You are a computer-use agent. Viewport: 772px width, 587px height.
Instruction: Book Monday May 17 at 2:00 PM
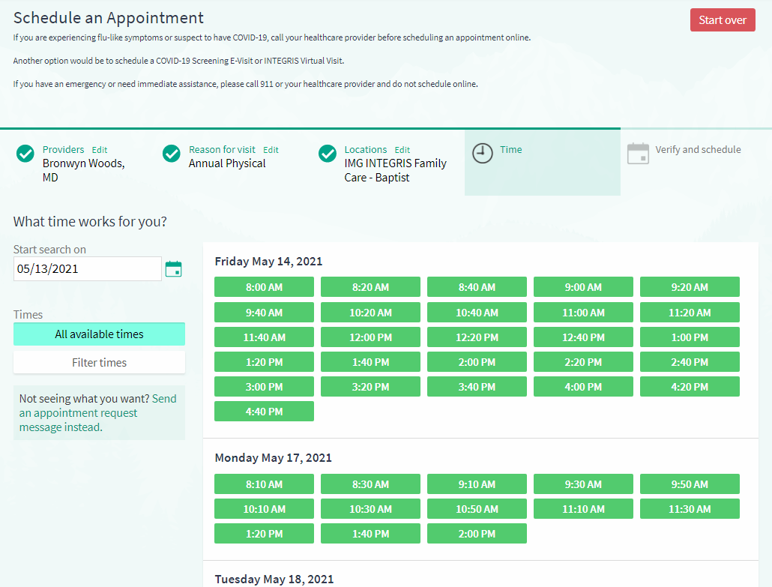click(477, 533)
